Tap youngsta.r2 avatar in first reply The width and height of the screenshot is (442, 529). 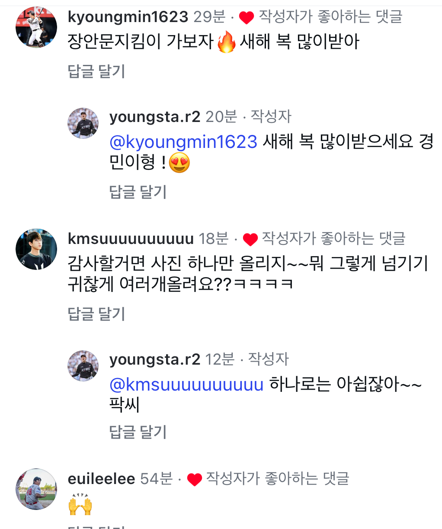click(83, 123)
